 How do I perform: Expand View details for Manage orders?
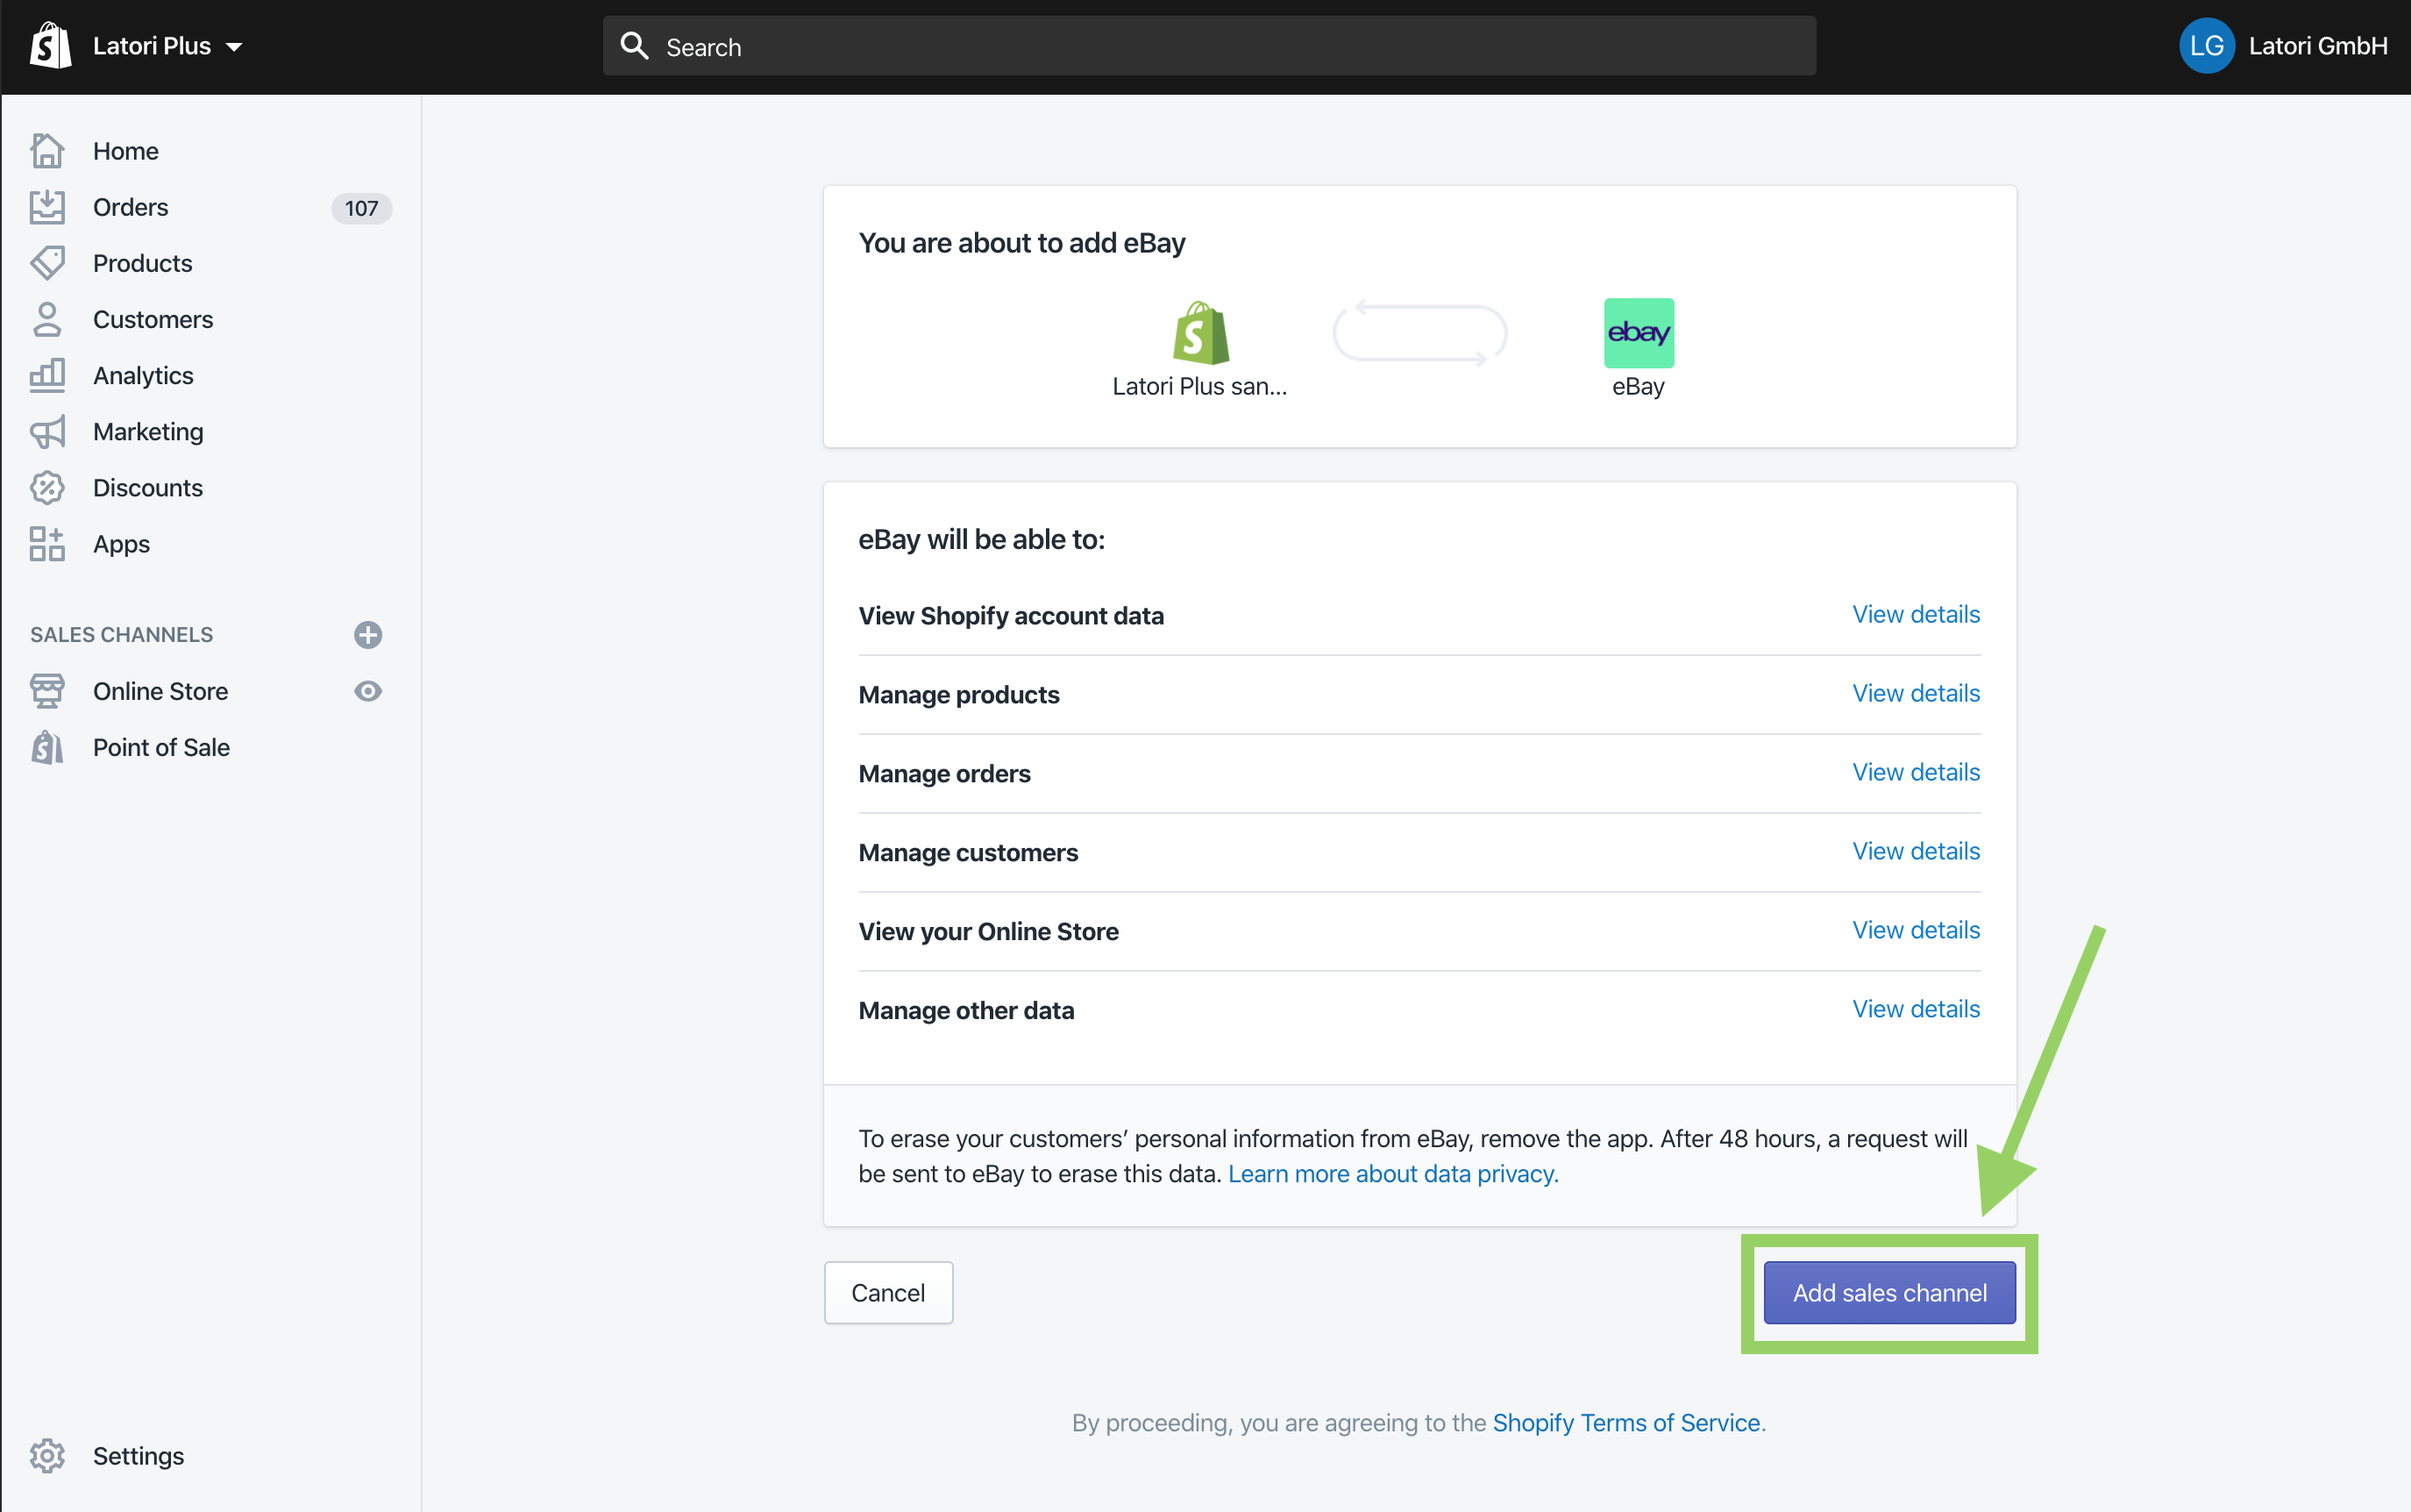click(x=1917, y=772)
